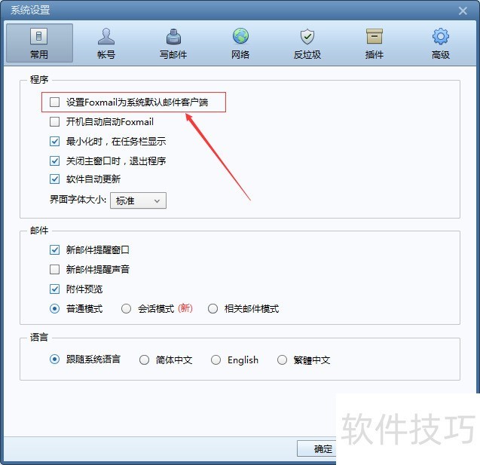480x465 pixels.
Task: Open the 常用 general settings icon
Action: (x=39, y=36)
